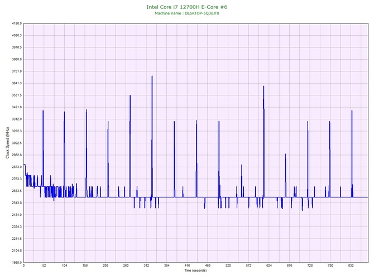
Task: Click the 312 tick on time axis
Action: pyautogui.click(x=146, y=265)
